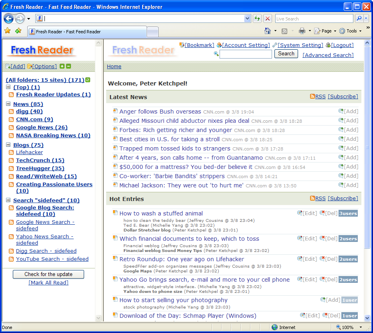Open the Live Search provider dropdown
The width and height of the screenshot is (373, 333).
point(366,18)
